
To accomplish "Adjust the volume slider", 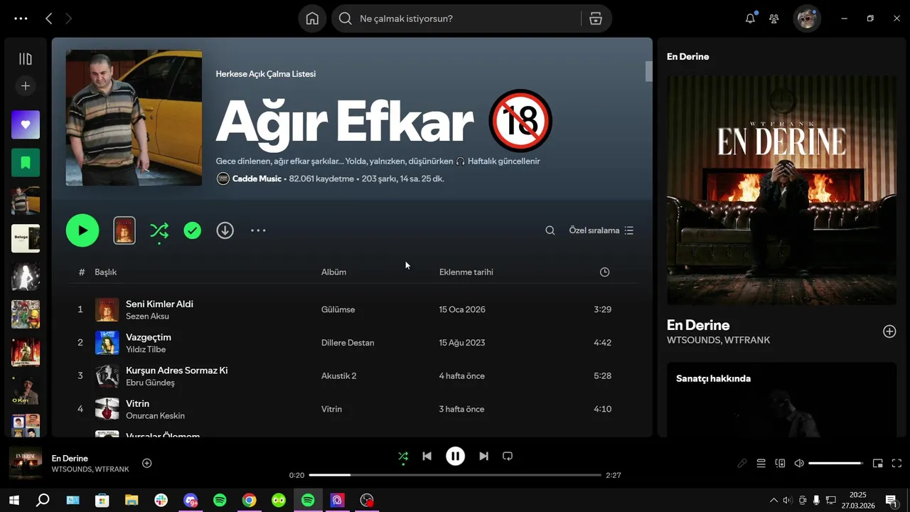I will click(x=836, y=463).
